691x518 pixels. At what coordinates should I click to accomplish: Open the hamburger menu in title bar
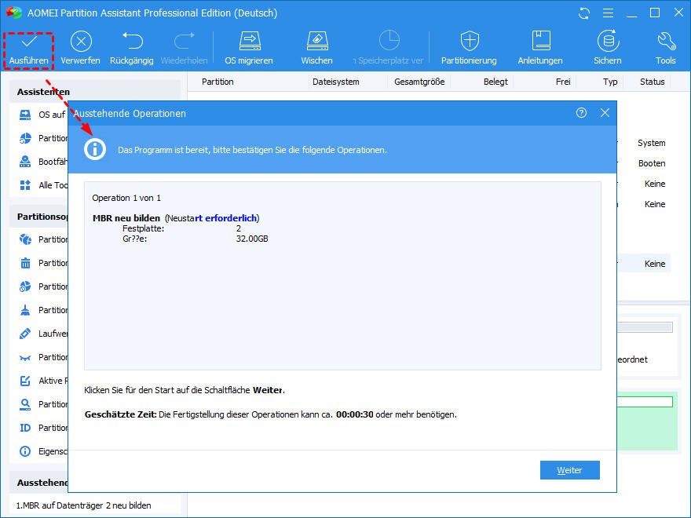[x=608, y=13]
